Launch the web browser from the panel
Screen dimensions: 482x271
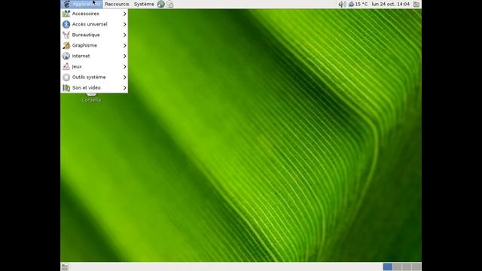coord(160,4)
